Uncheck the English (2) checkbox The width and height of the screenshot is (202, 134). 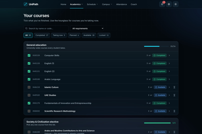tap(29, 71)
